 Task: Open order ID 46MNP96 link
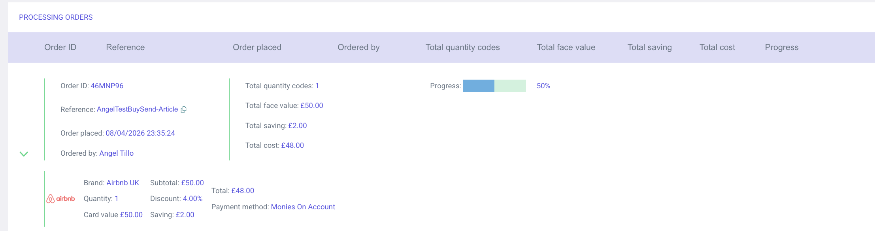coord(107,86)
